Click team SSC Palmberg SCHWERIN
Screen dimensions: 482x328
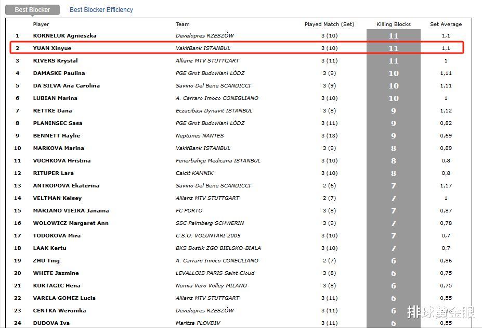[x=210, y=223]
